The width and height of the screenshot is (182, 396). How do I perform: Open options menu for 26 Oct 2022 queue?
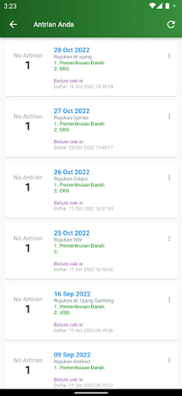(169, 178)
